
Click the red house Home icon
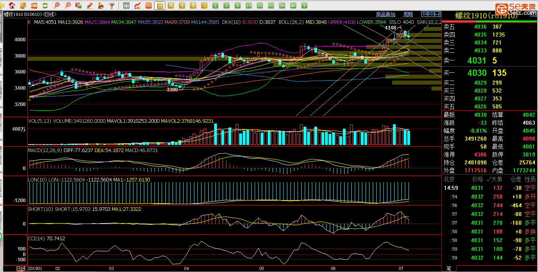[x=12, y=6]
